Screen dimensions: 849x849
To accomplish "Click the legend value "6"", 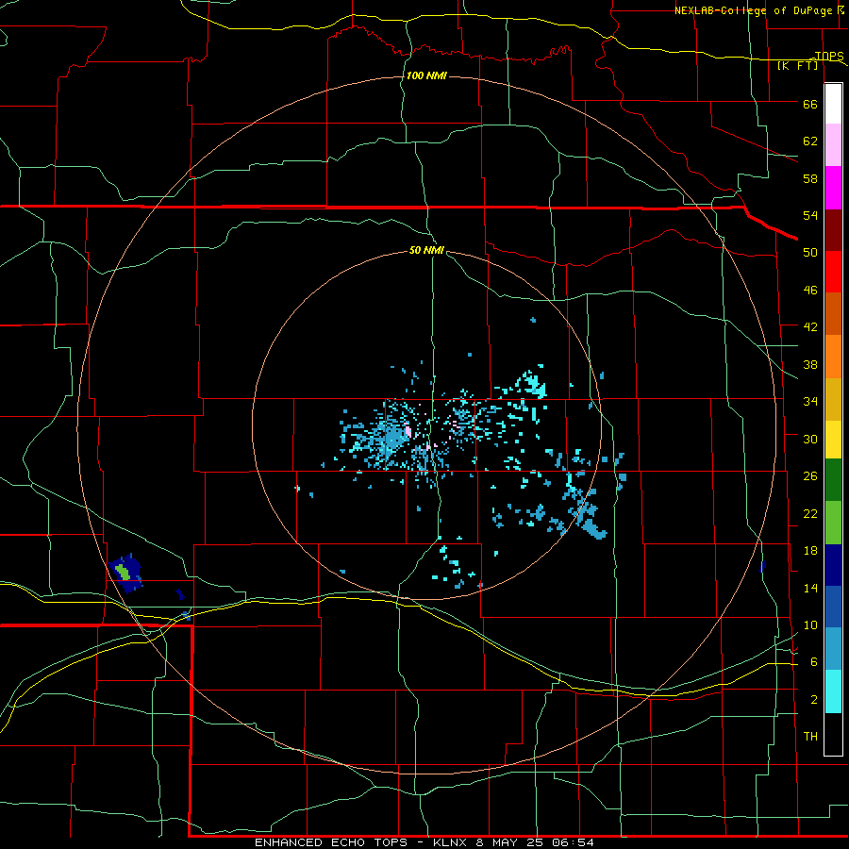I will pos(814,662).
